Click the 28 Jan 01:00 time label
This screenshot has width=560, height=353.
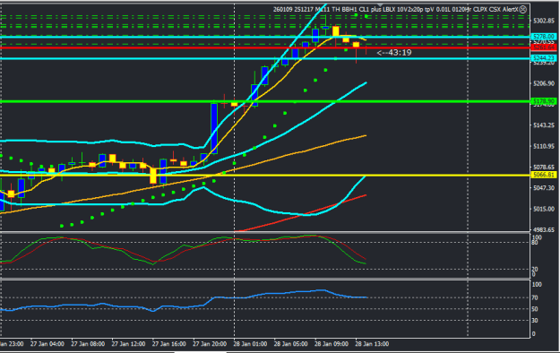[250, 344]
